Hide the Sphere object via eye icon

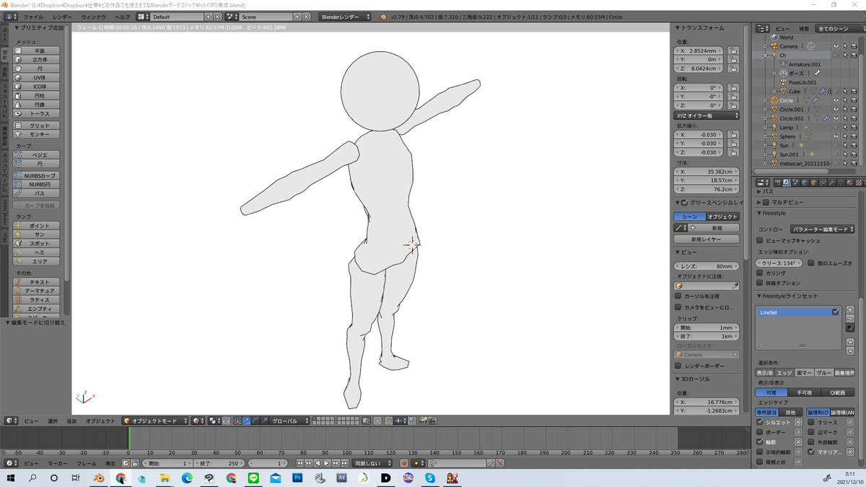click(836, 136)
